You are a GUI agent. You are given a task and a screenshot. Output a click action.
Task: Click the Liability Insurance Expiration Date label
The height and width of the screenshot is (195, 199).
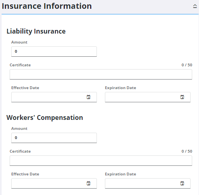(x=121, y=88)
